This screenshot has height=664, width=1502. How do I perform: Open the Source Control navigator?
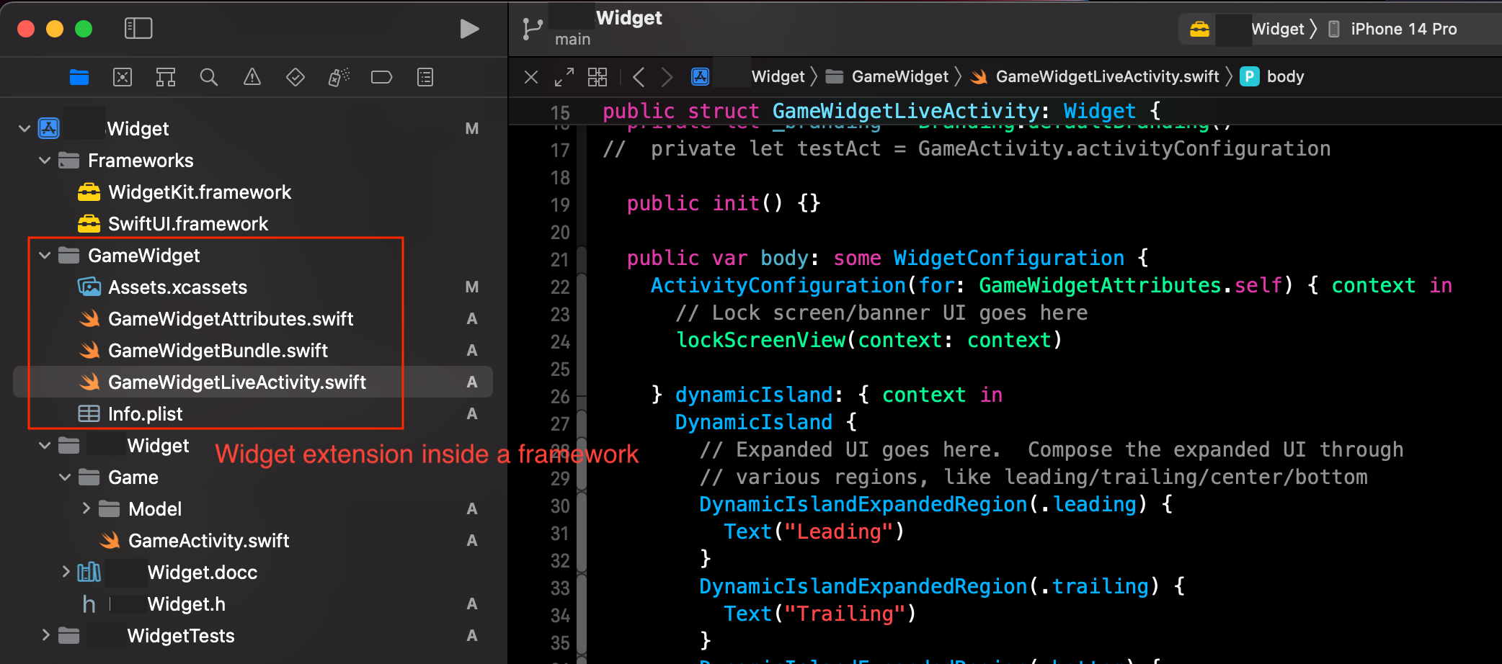123,77
